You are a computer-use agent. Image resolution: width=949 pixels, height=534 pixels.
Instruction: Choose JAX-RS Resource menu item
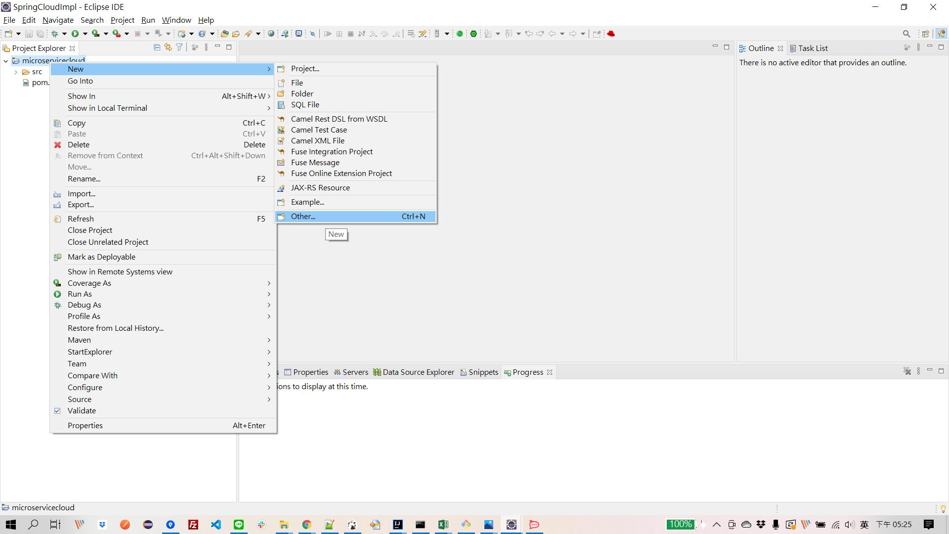355,188
